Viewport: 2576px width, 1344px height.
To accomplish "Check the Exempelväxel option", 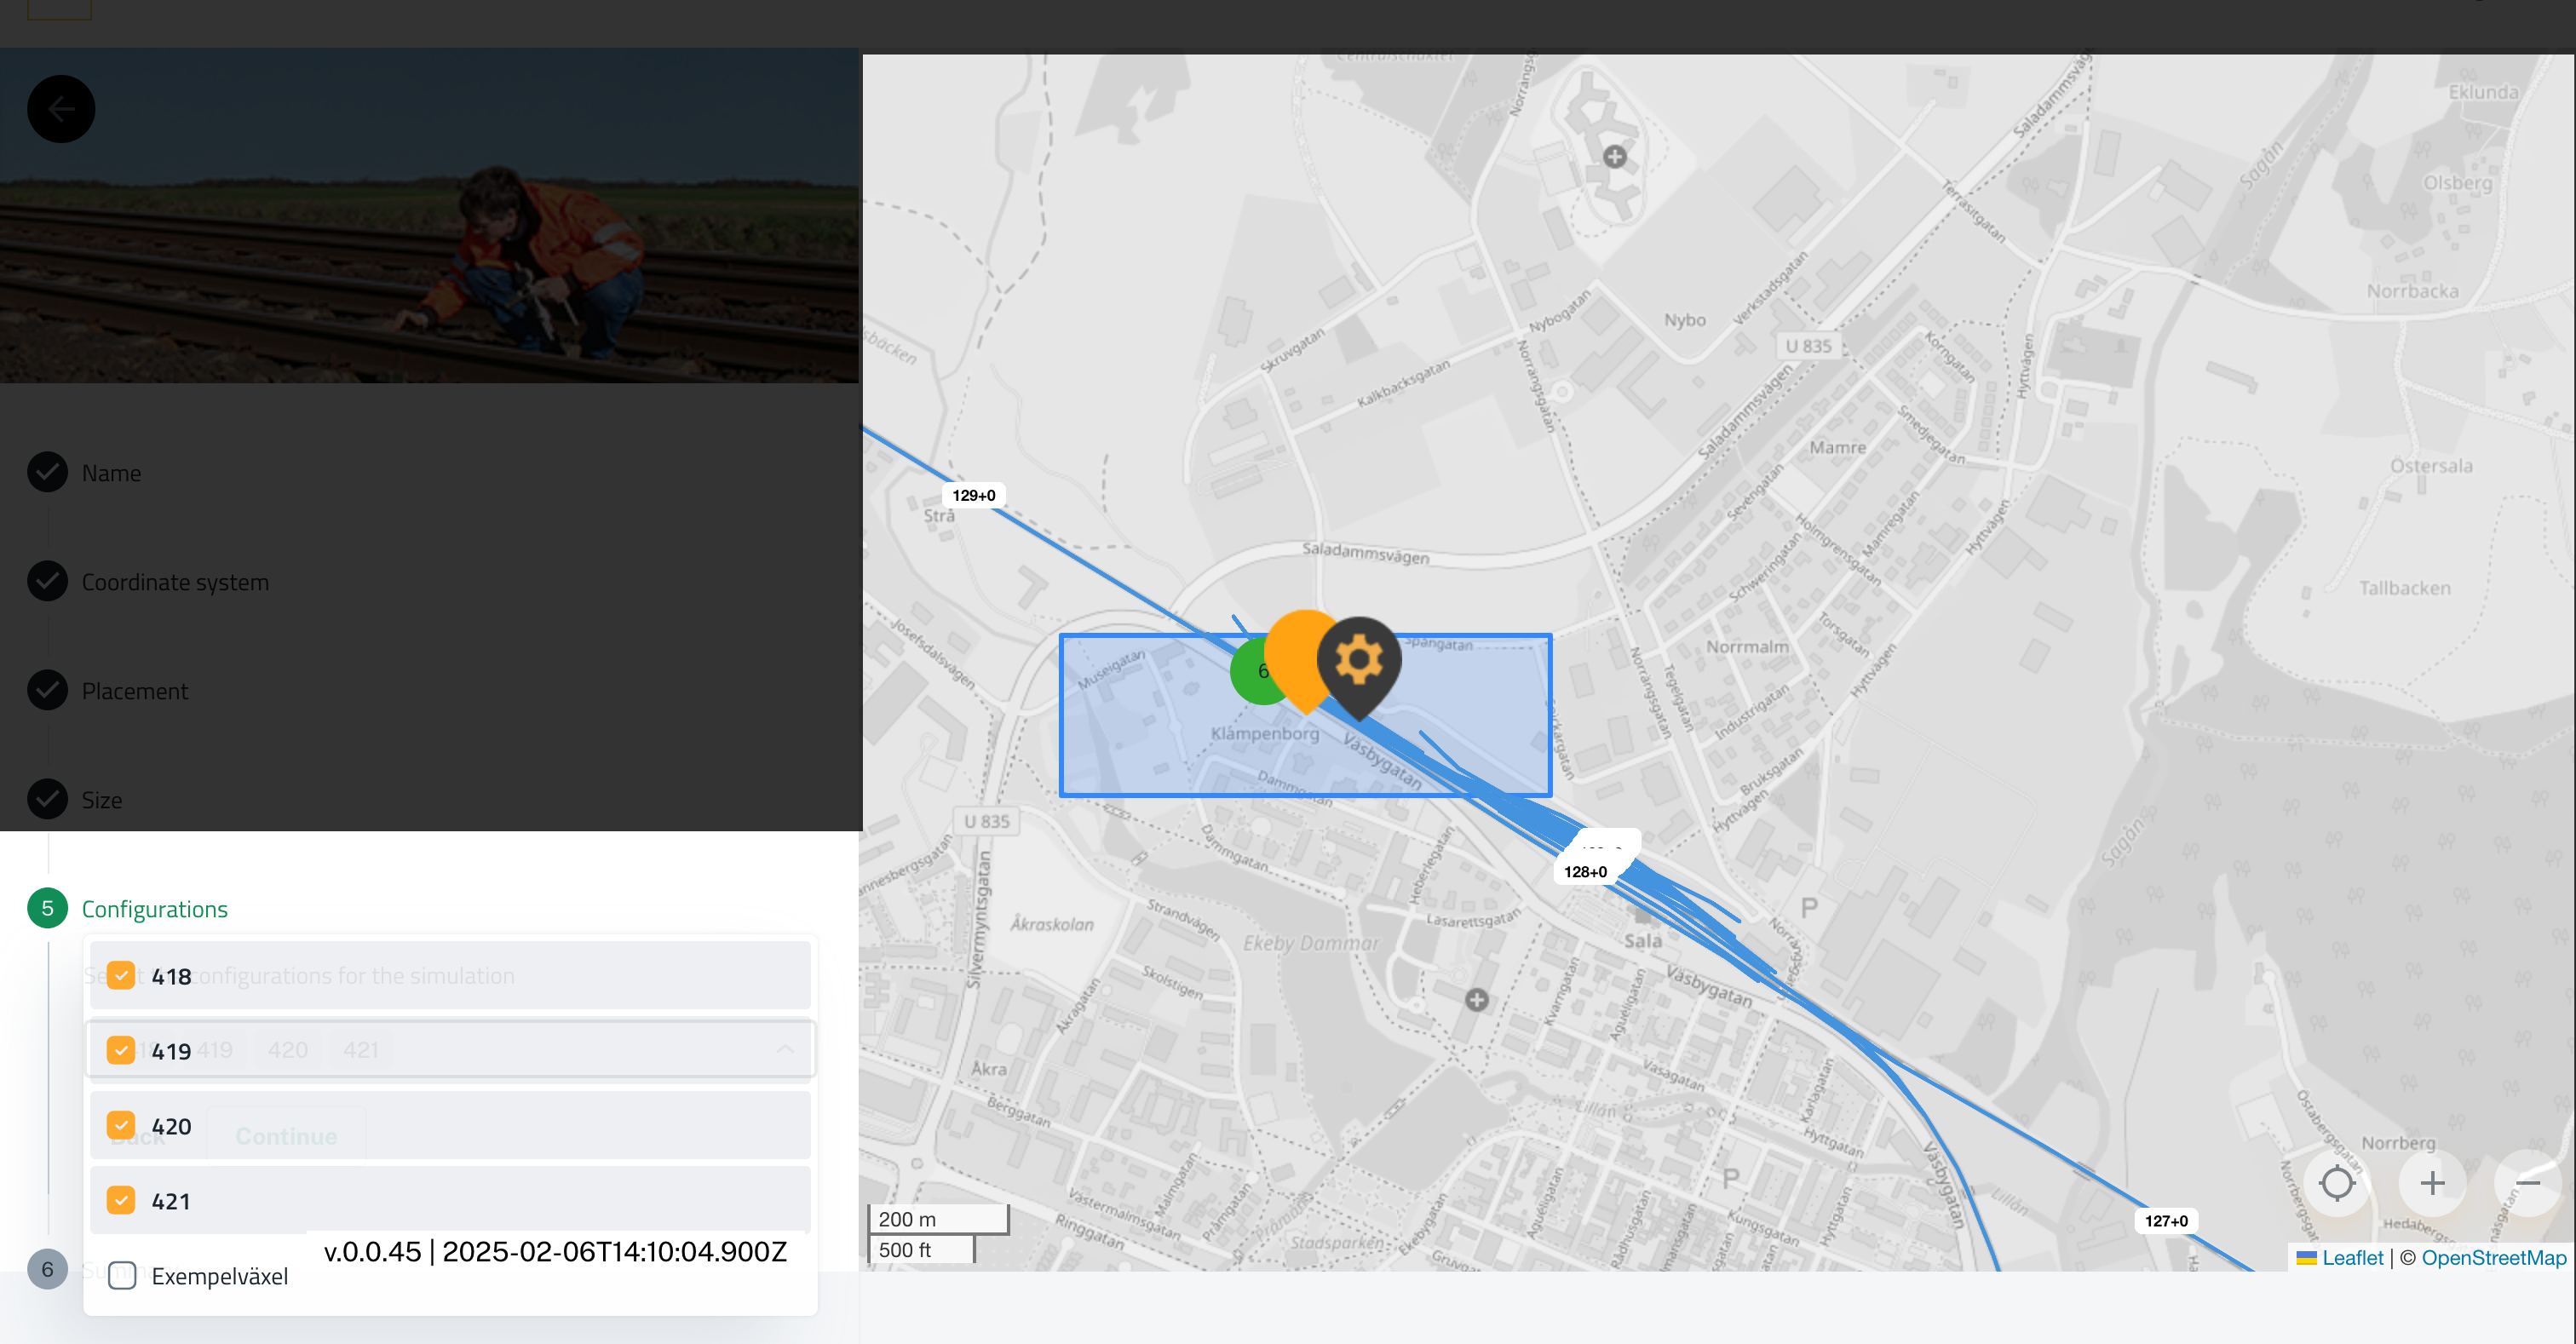I will [121, 1276].
